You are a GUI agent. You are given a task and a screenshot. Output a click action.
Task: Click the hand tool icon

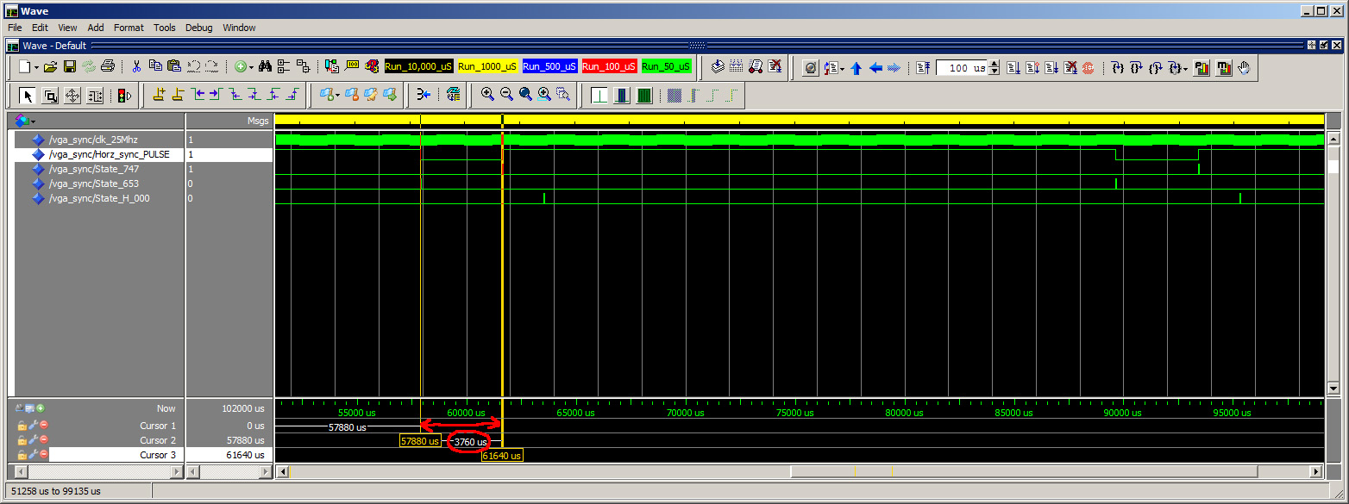1243,67
